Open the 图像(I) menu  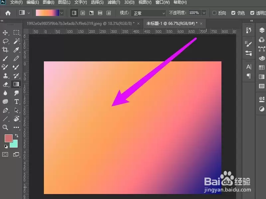pos(49,2)
